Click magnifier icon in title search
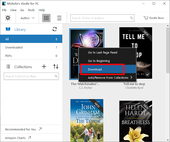Image resolution: width=170 pixels, height=142 pixels. click(132, 18)
